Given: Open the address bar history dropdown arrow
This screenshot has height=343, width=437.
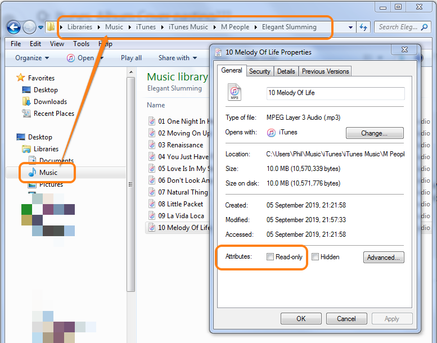Looking at the screenshot, I should (x=350, y=28).
